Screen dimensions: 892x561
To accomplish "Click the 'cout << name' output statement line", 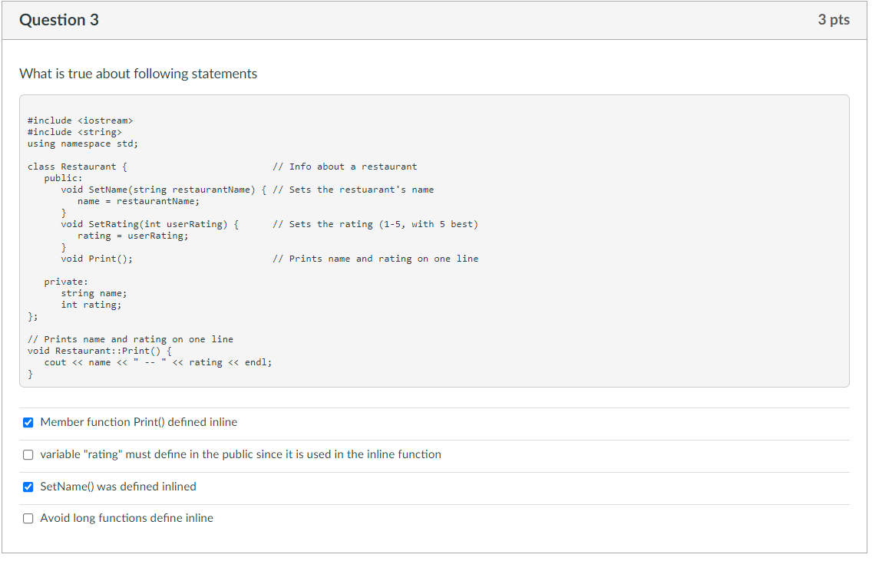I will tap(158, 362).
